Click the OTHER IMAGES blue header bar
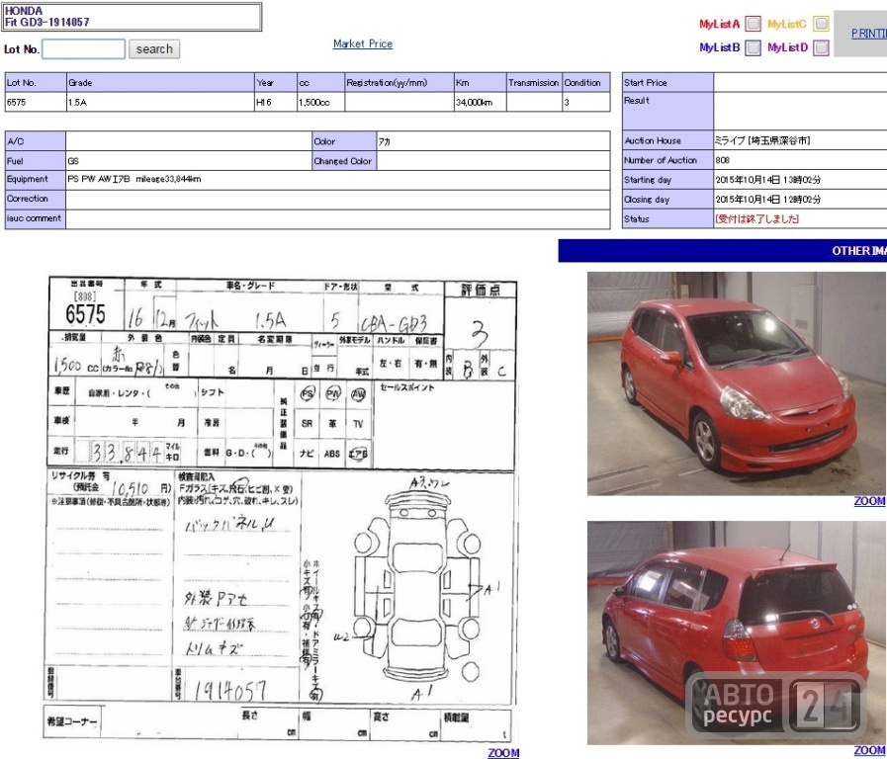This screenshot has height=759, width=887. point(723,250)
